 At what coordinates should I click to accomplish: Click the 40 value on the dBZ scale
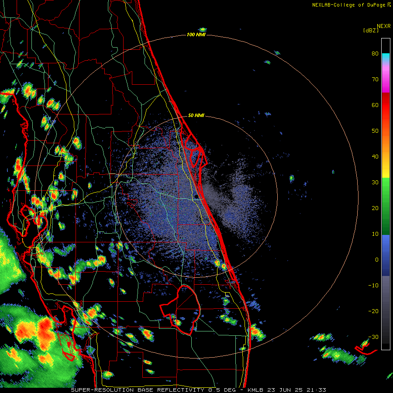[375, 156]
